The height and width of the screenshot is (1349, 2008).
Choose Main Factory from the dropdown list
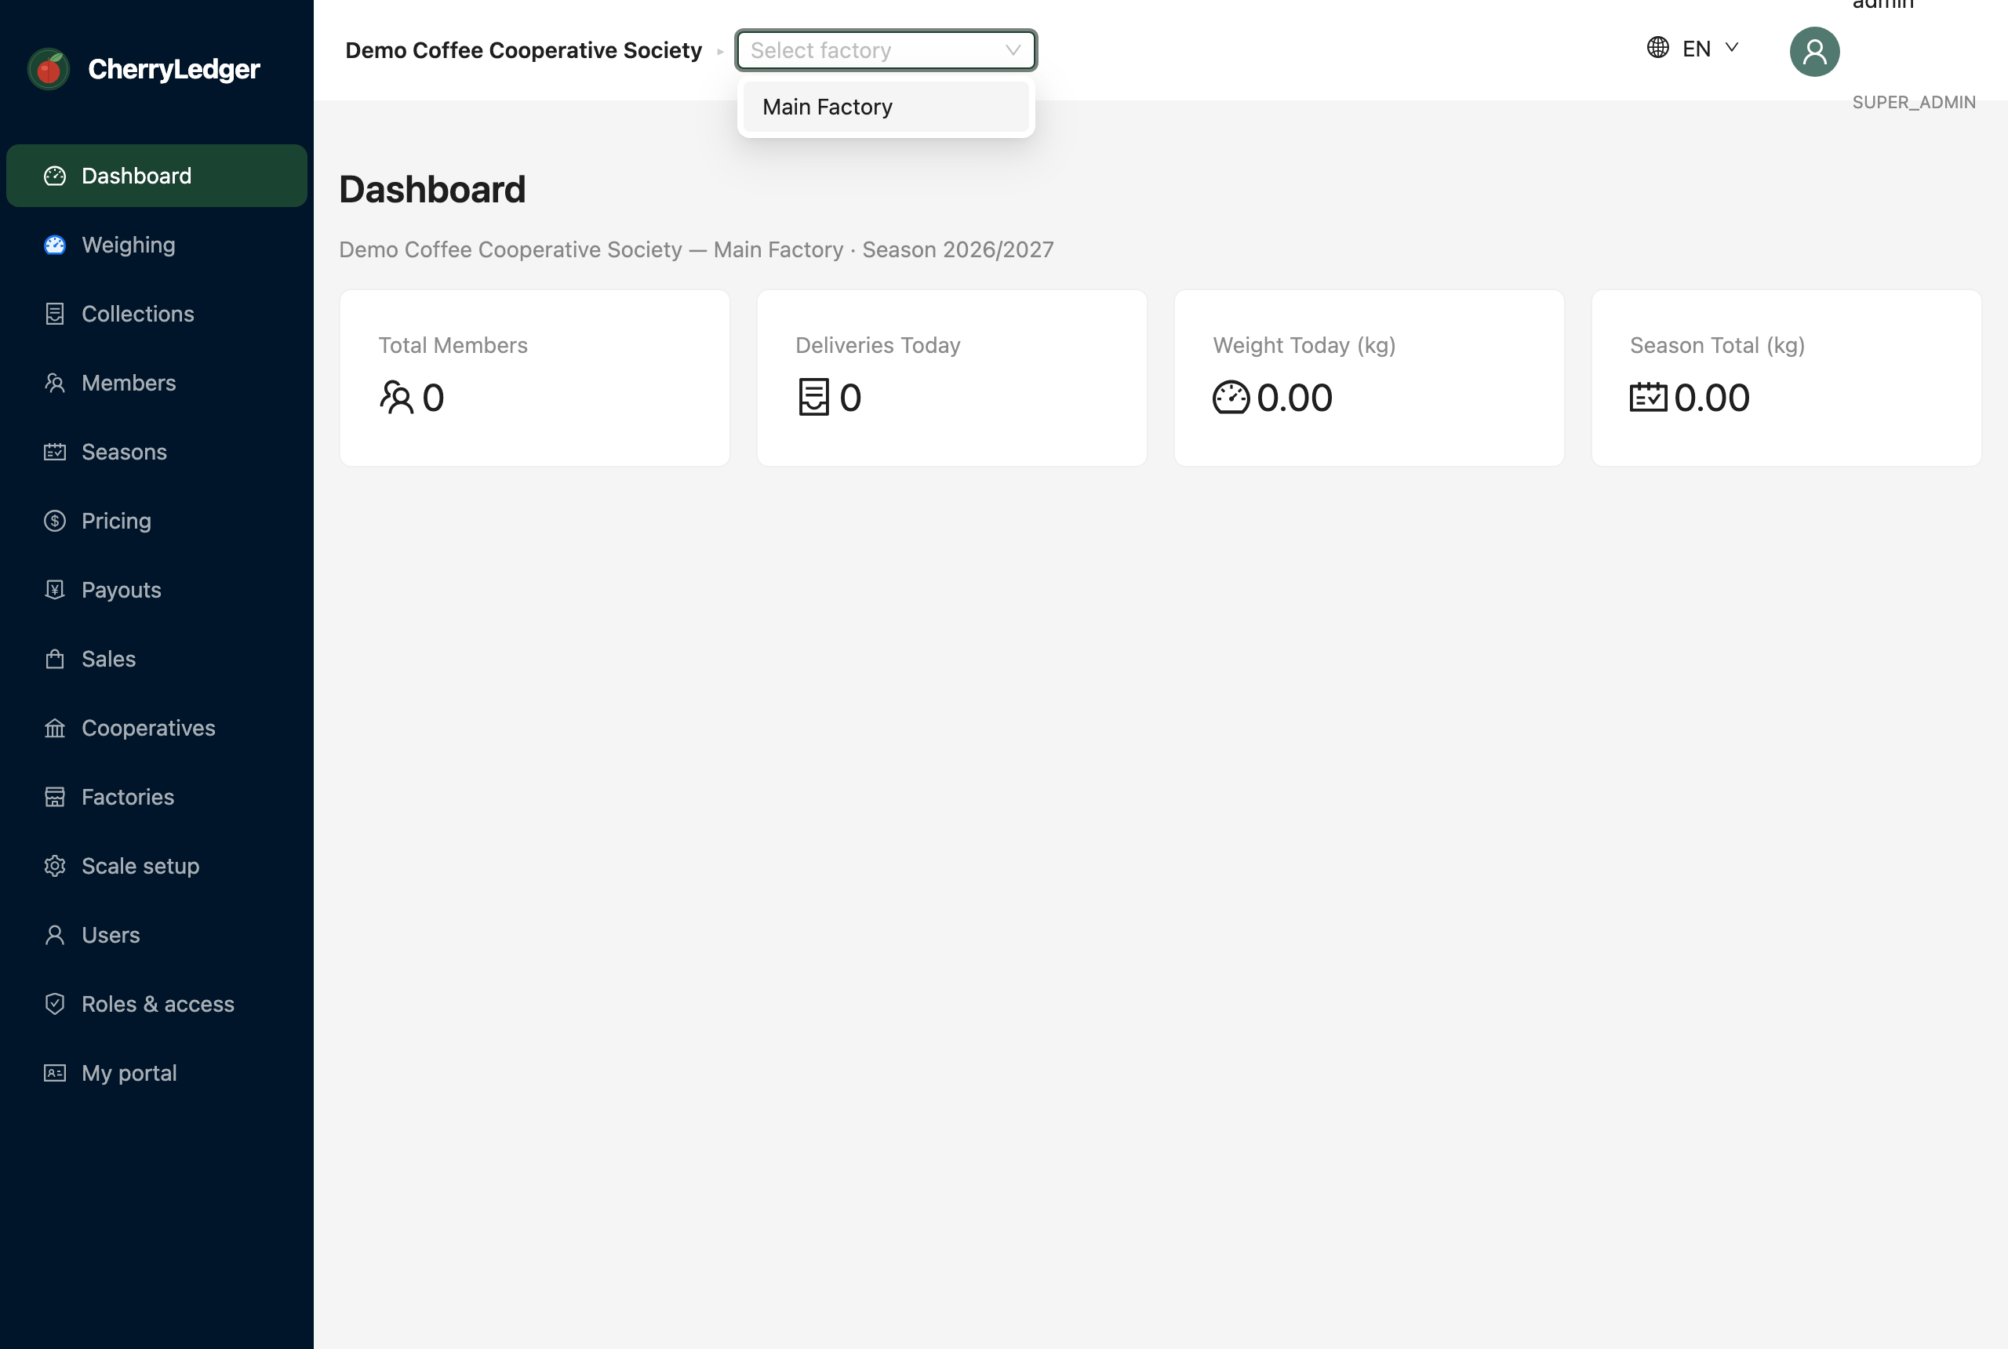886,107
